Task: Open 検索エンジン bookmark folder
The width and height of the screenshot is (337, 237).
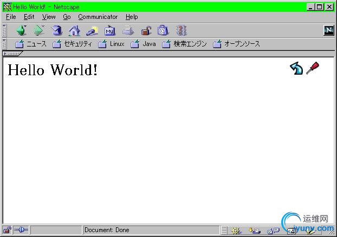Action: [184, 44]
